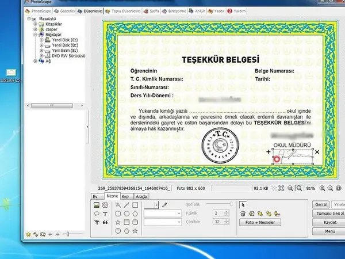Activate the arrow selection pointer tool

(243, 205)
